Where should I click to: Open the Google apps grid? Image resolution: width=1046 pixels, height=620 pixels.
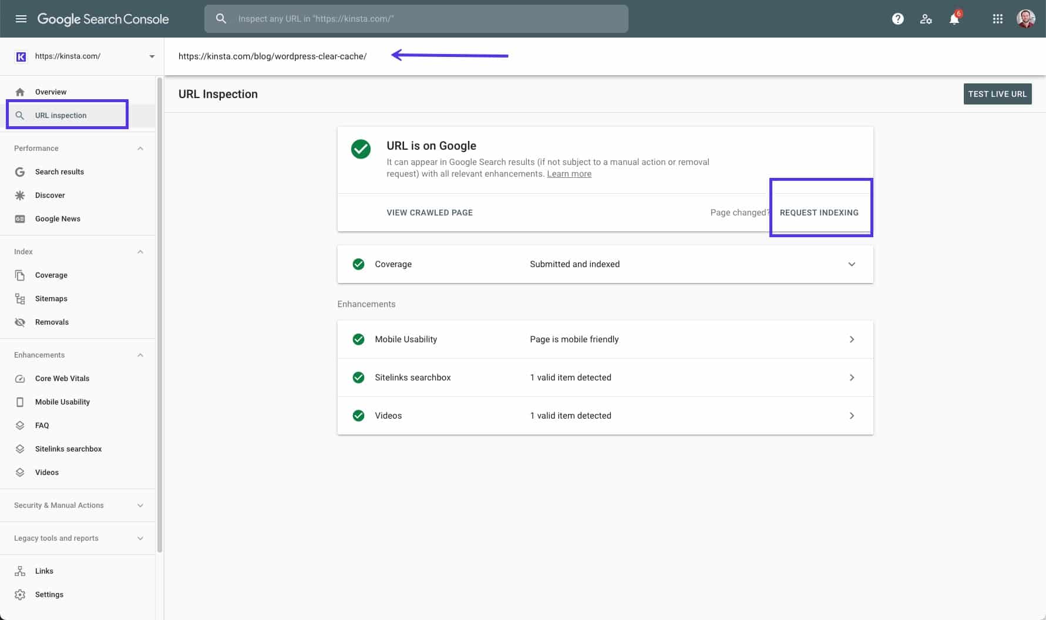[997, 19]
